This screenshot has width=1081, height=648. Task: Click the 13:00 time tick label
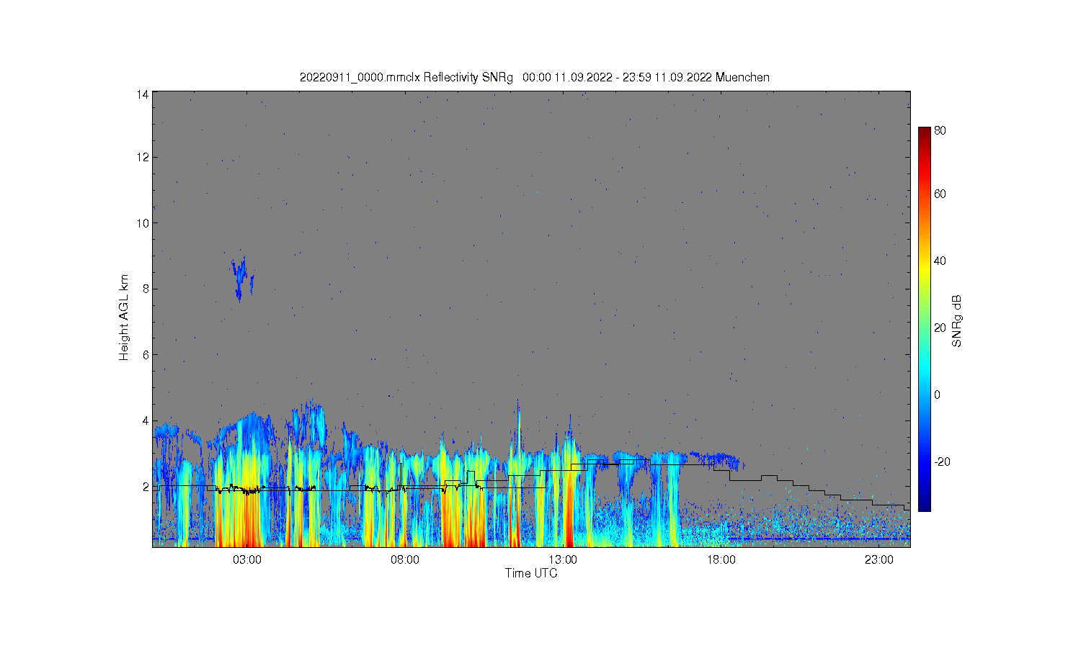tap(563, 559)
